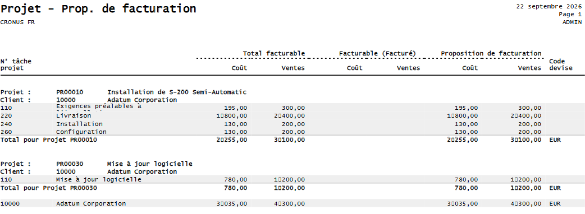This screenshot has width=585, height=214.
Task: Click 780,00 Proposition cost on PR00030 total row
Action: [466, 188]
